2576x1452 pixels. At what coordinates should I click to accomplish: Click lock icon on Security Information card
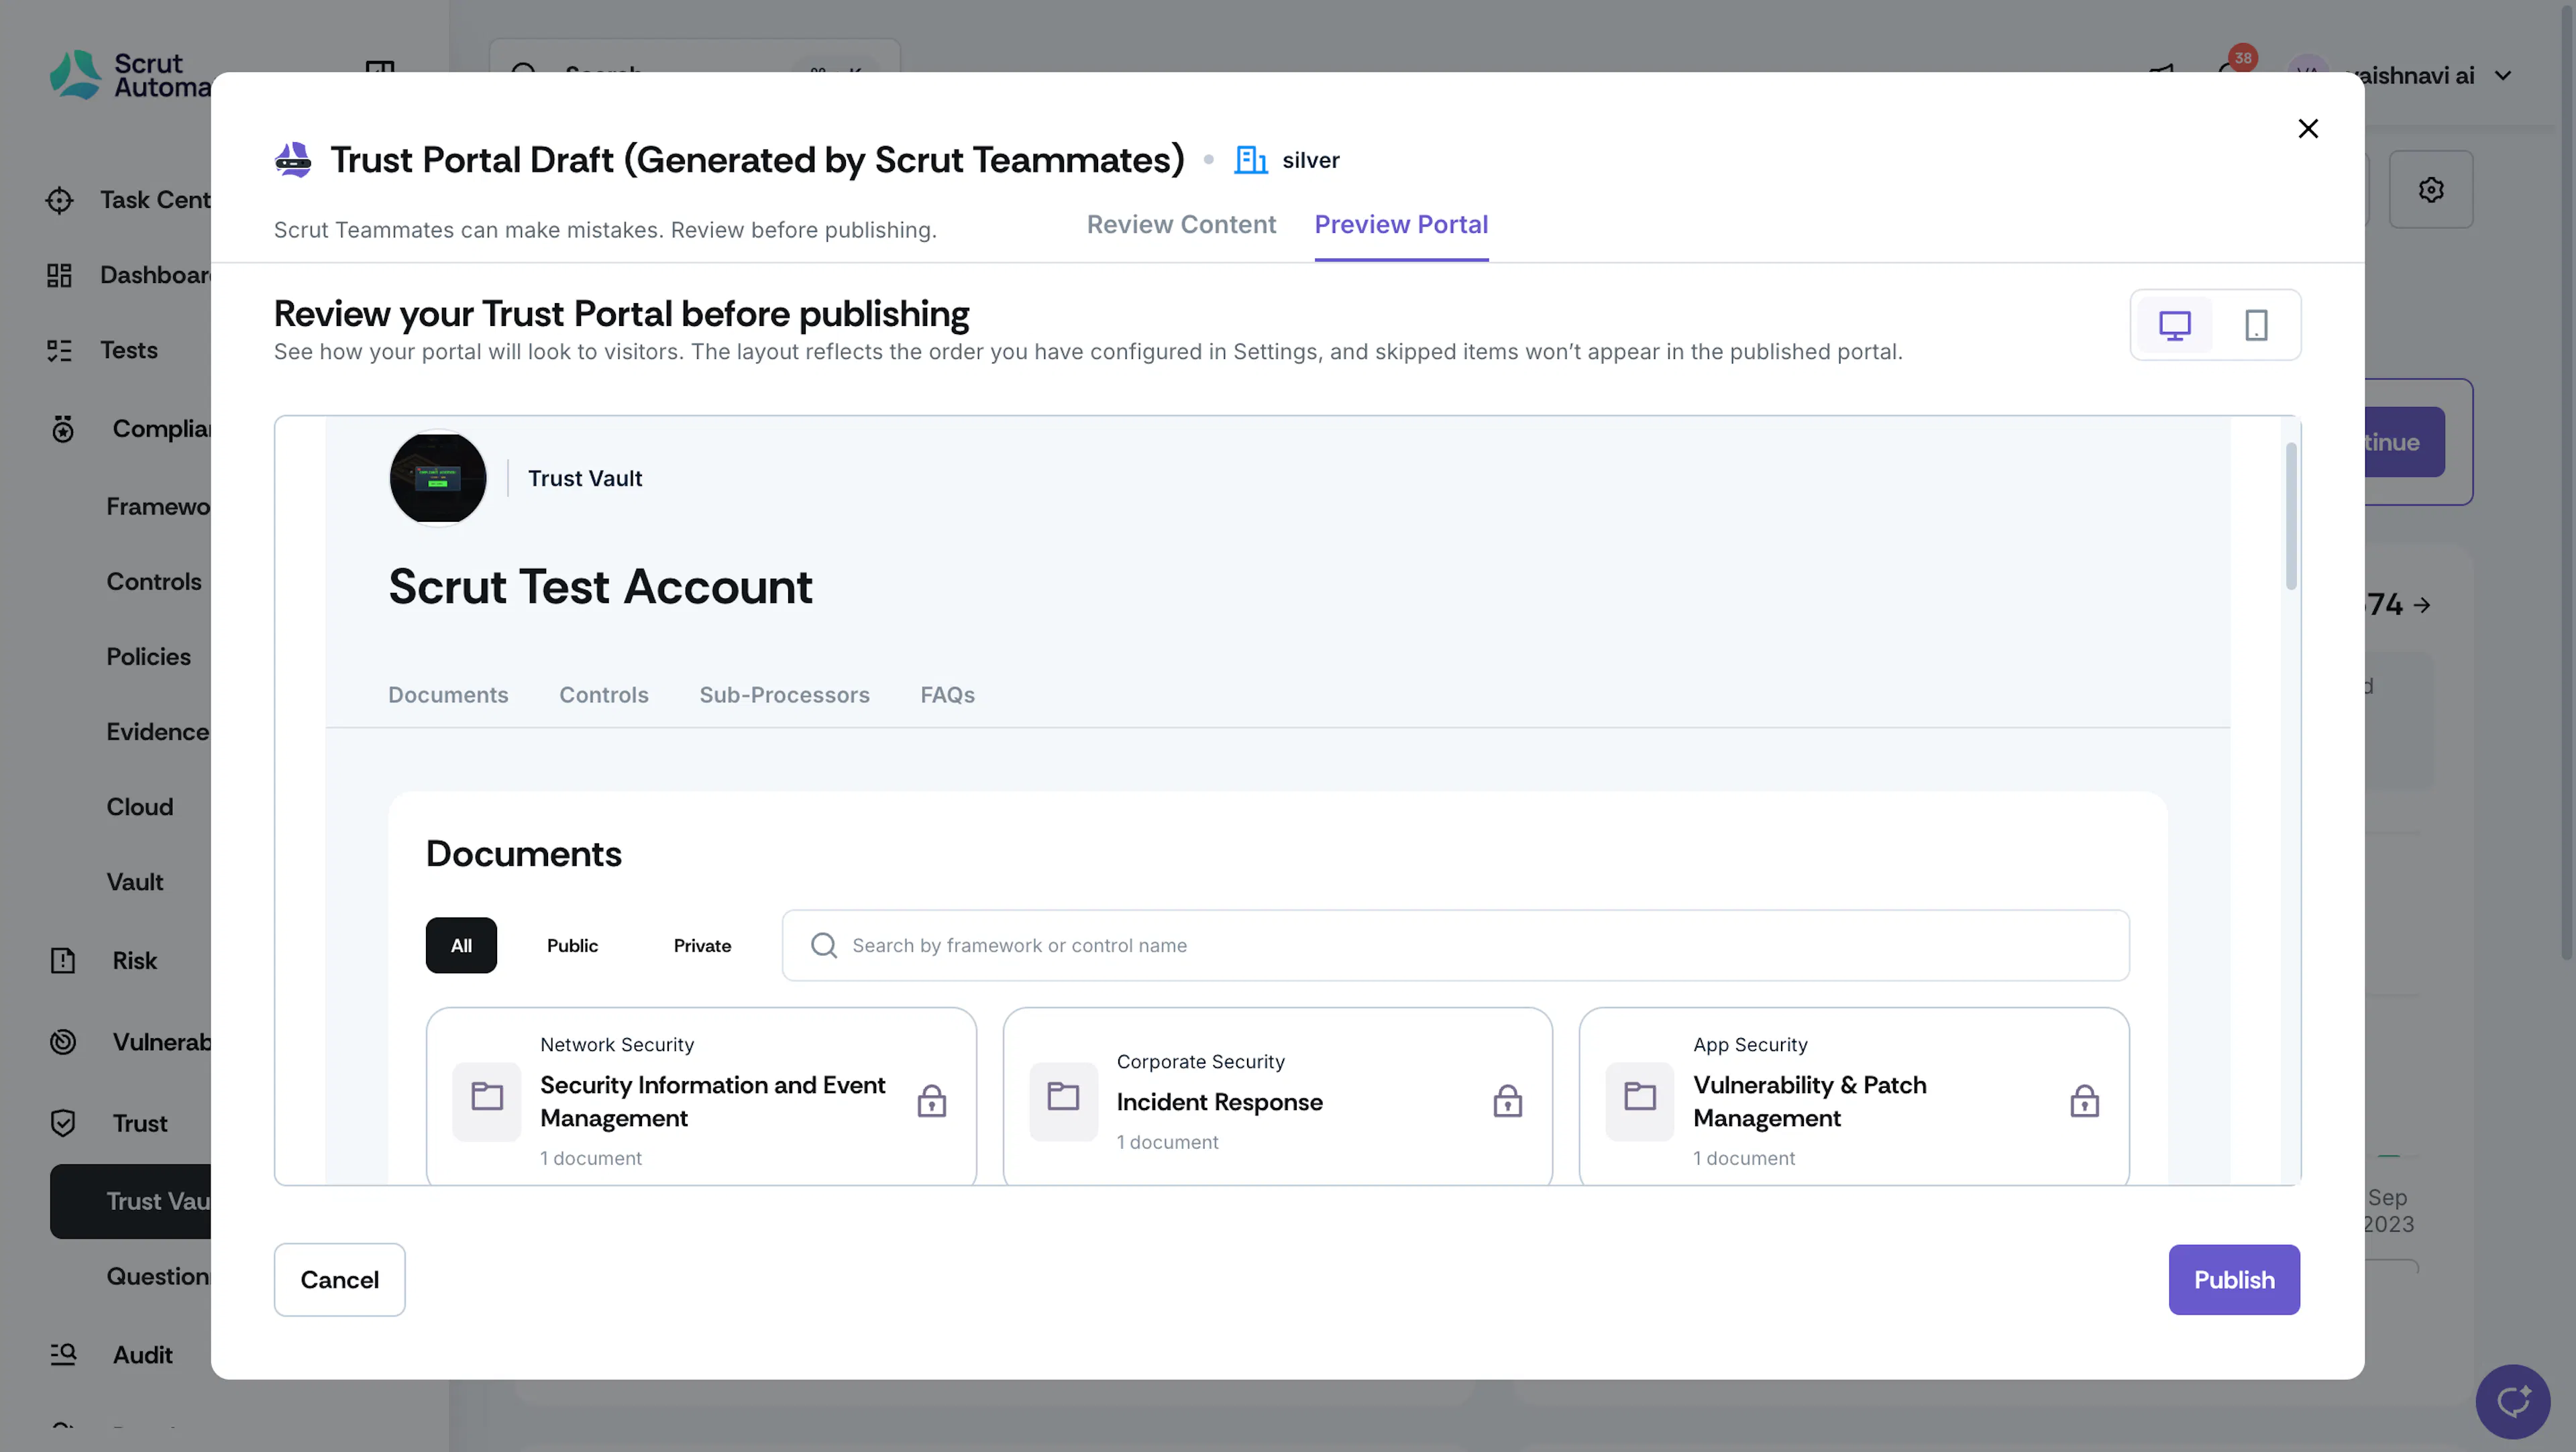coord(931,1101)
